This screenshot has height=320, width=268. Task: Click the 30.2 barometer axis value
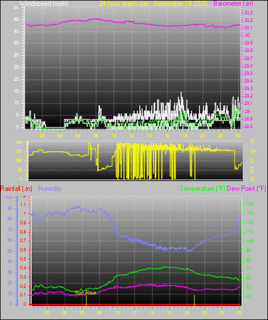point(248,20)
